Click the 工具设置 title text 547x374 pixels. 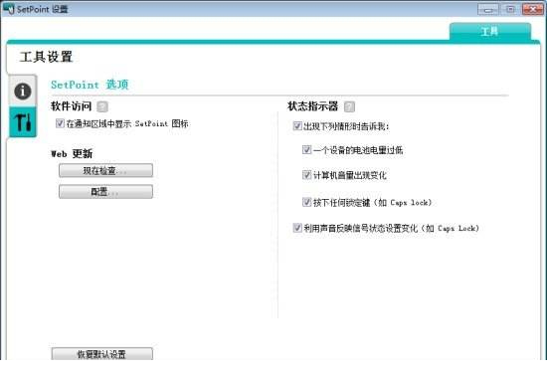[46, 57]
